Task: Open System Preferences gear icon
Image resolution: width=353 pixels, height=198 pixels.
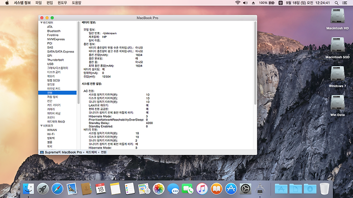Action: [246, 189]
